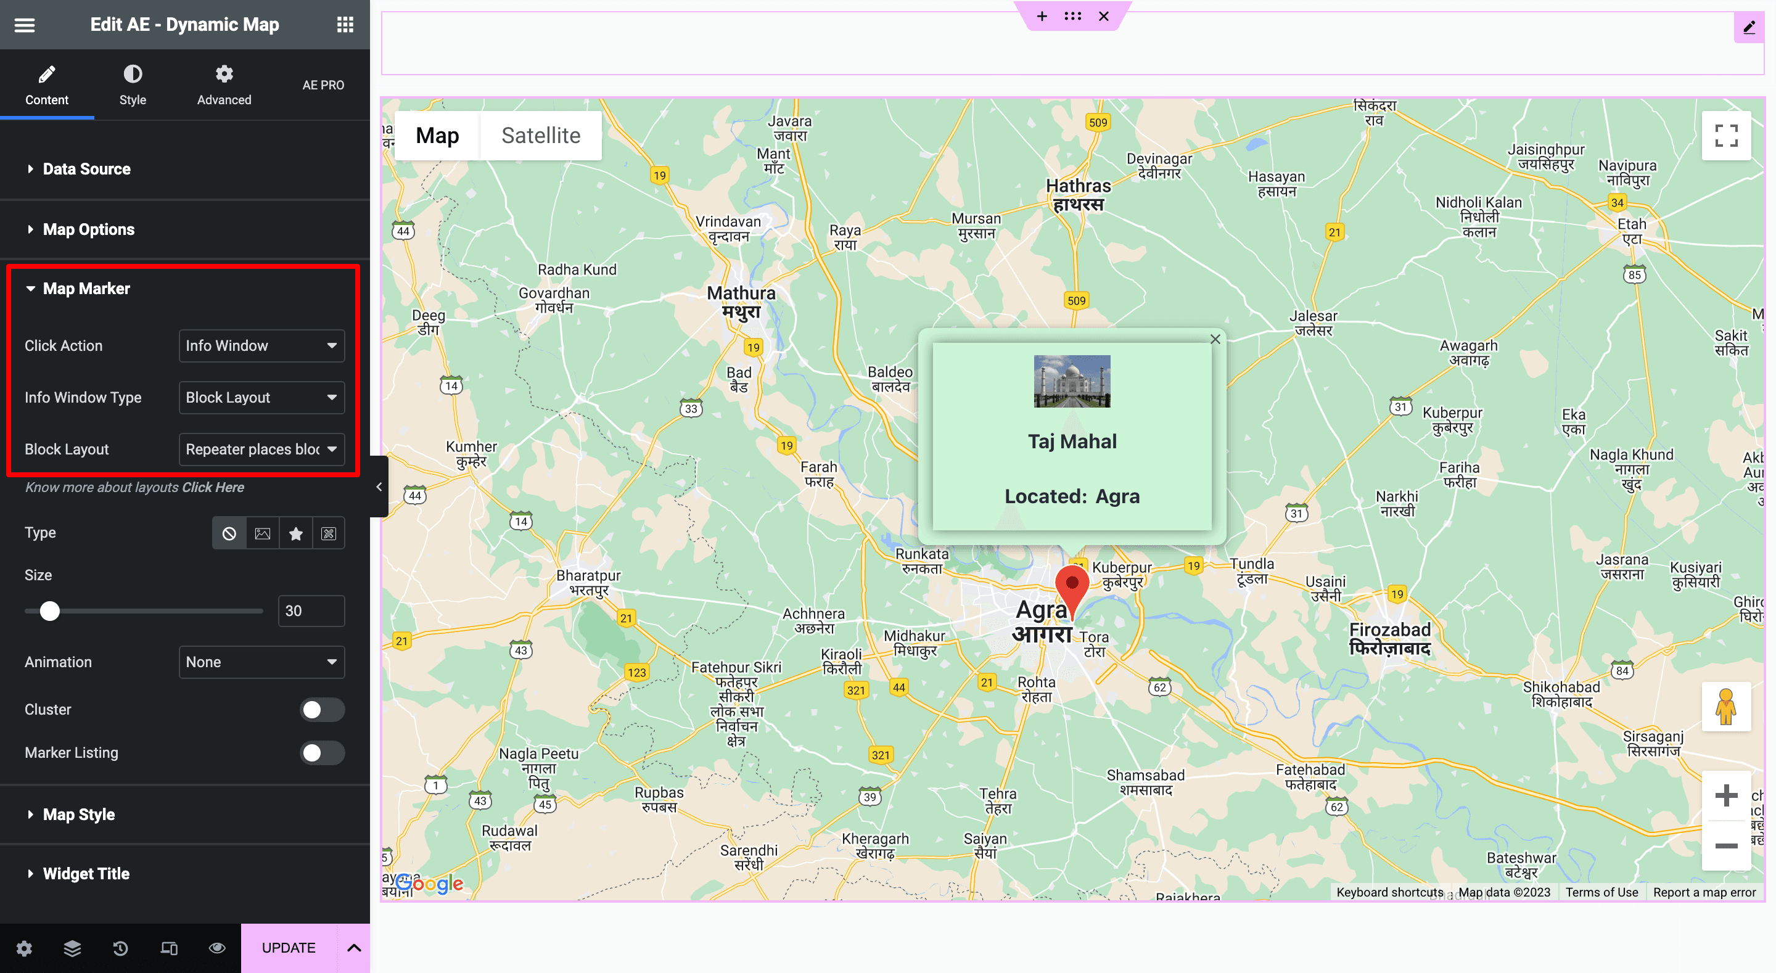Click the AE PRO panel label
The width and height of the screenshot is (1776, 973).
pyautogui.click(x=325, y=85)
